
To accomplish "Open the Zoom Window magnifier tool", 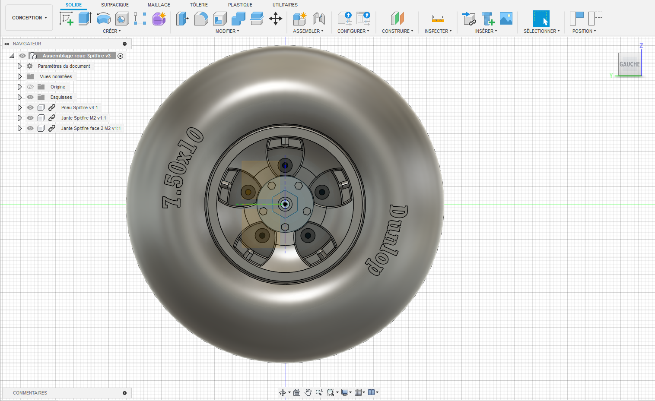I will pyautogui.click(x=331, y=392).
